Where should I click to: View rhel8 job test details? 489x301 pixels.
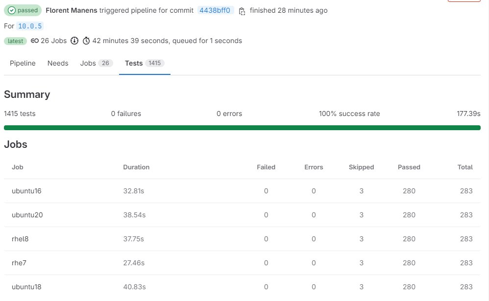(20, 239)
